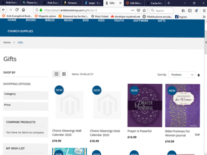This screenshot has width=207, height=155.
Task: Open Prayer Is Powerful product title
Action: point(140,131)
